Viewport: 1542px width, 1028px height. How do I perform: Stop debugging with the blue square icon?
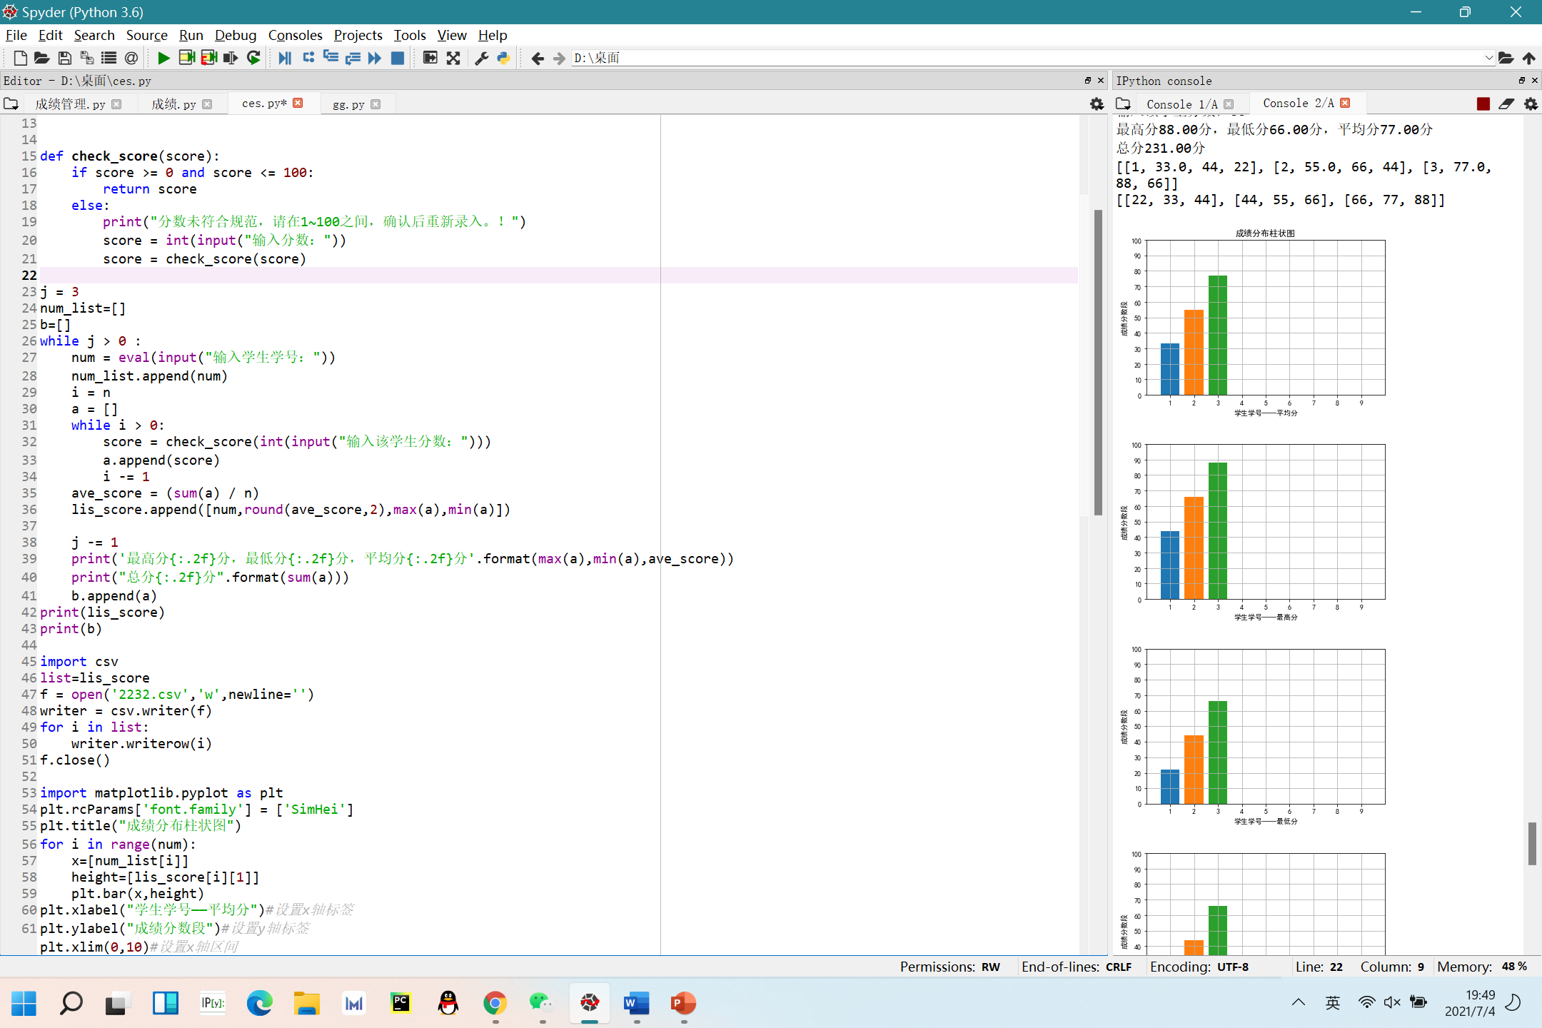398,58
